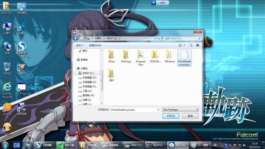Open the 计算机 desktop icon
Image resolution: width=265 pixels, height=149 pixels.
[7, 28]
